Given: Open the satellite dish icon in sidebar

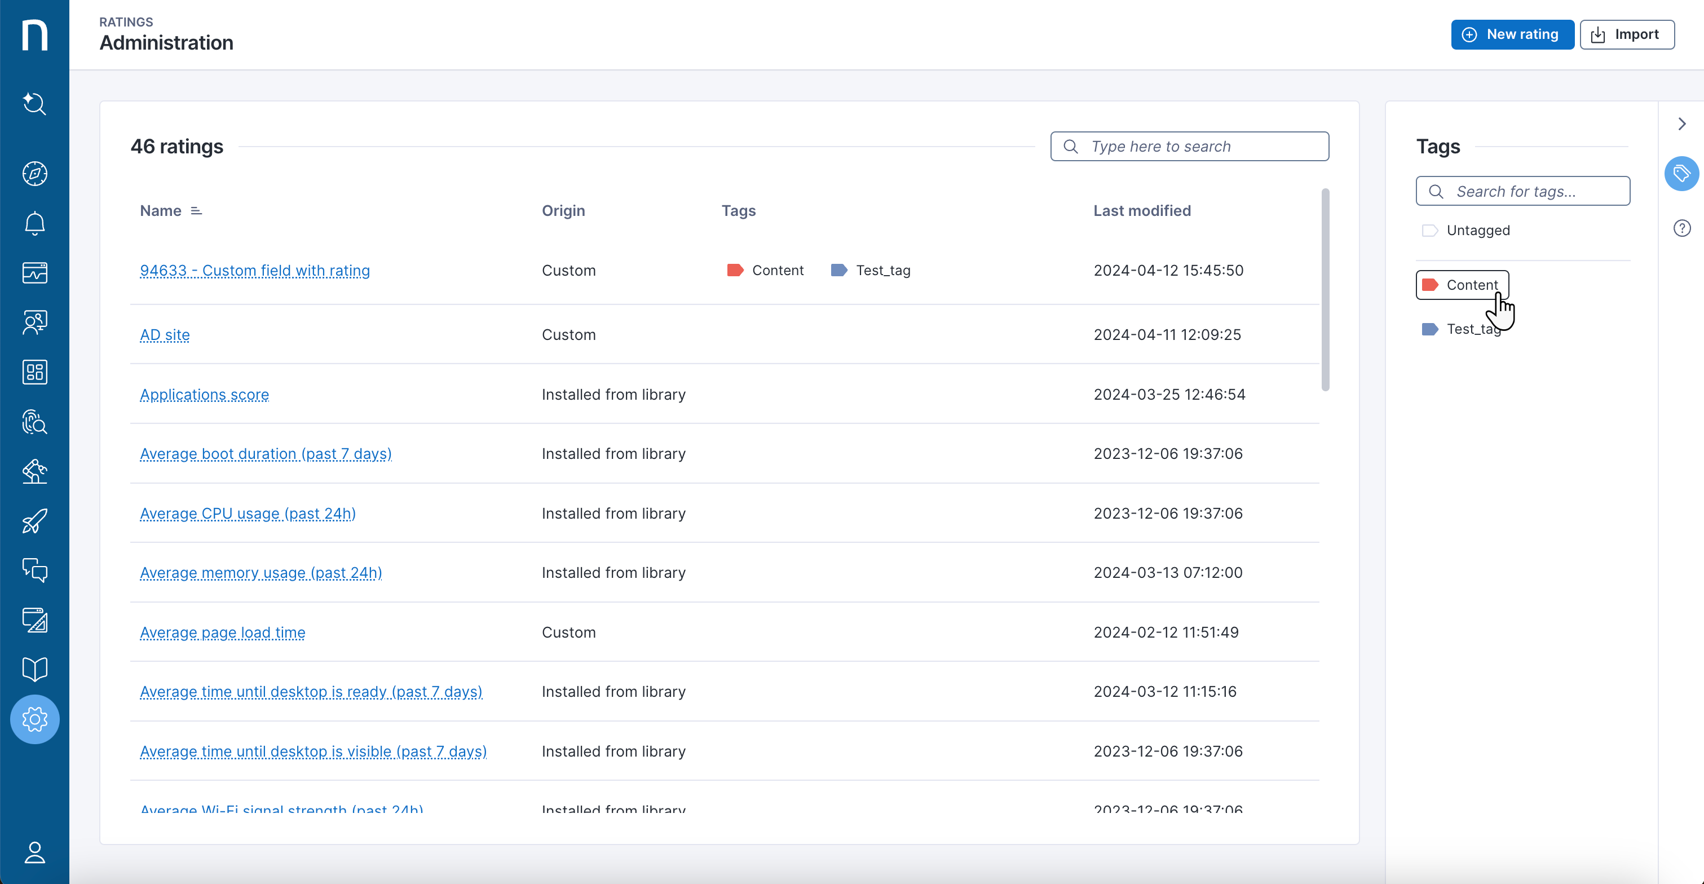Looking at the screenshot, I should (34, 471).
